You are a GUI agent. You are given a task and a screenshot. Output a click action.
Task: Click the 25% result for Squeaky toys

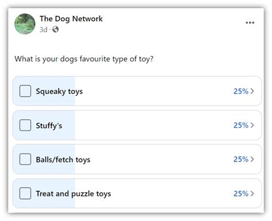point(241,91)
